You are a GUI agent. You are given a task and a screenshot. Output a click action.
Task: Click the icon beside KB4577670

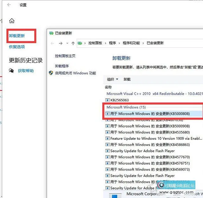tap(108, 157)
